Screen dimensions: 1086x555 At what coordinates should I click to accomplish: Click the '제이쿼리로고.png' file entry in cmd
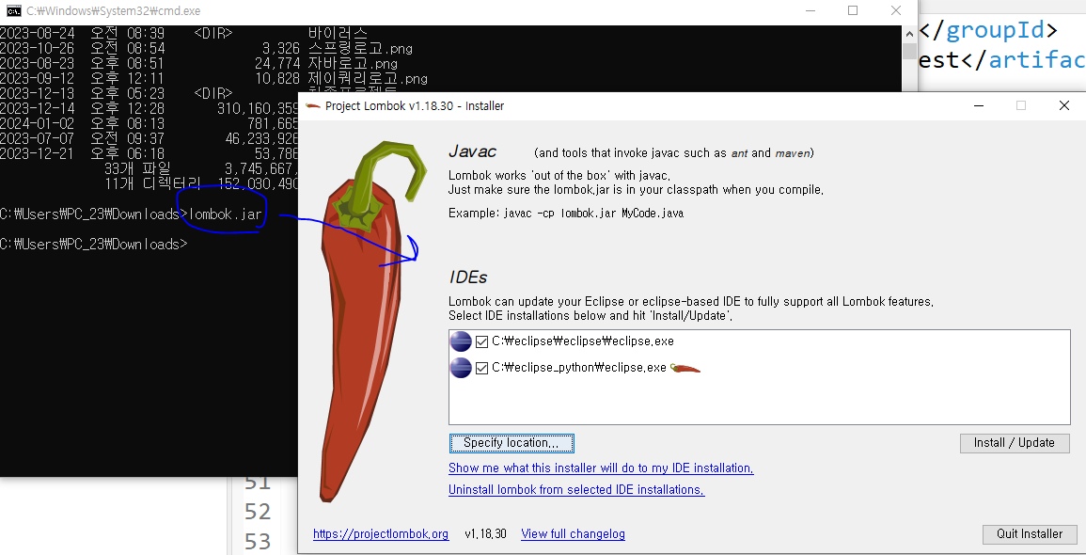click(368, 79)
